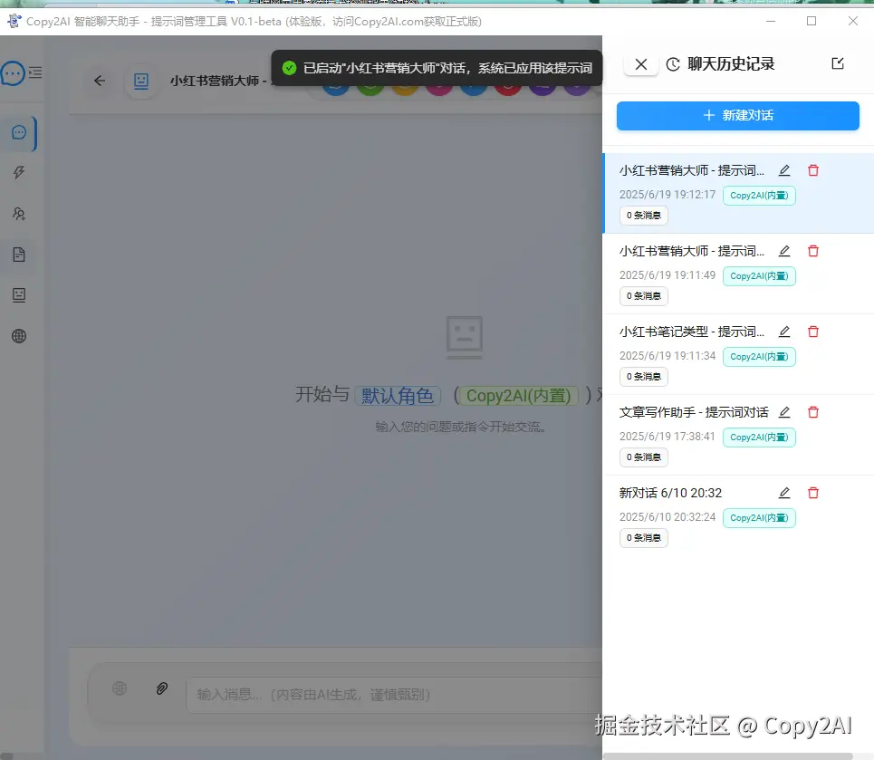Delete the 新对话 6/10 20:32 conversation

[813, 493]
